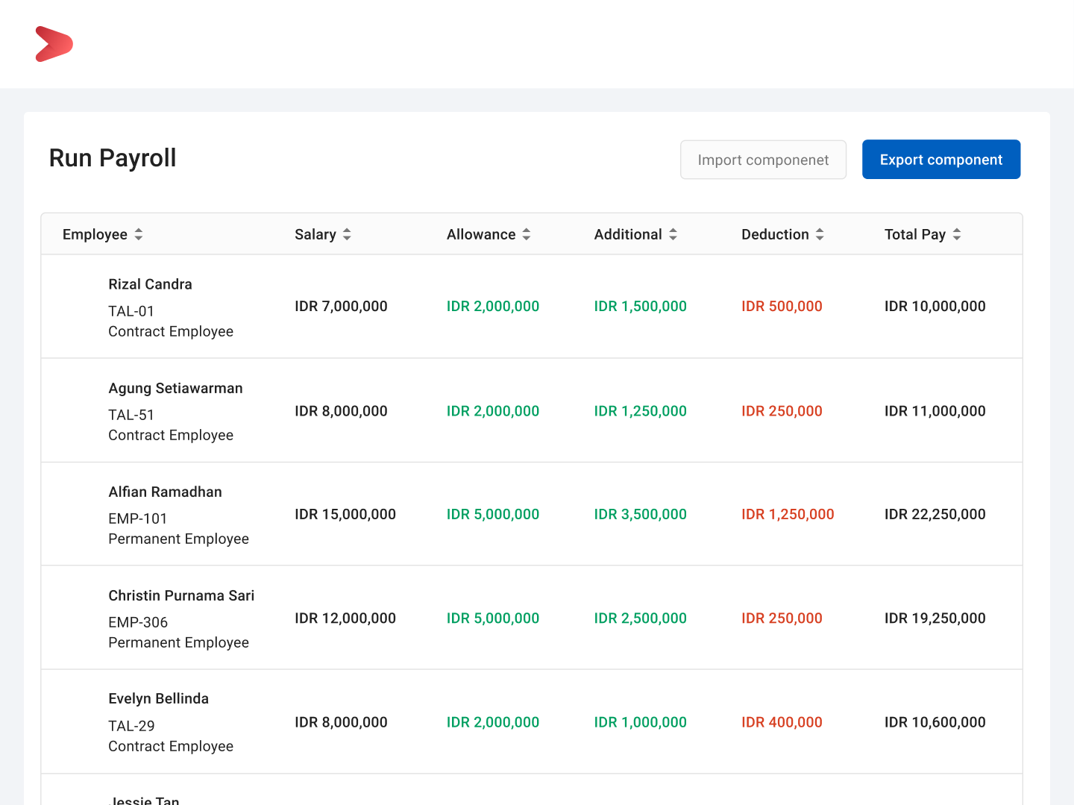Click Christin's total IDR 19,250,000
Image resolution: width=1074 pixels, height=805 pixels.
tap(935, 618)
